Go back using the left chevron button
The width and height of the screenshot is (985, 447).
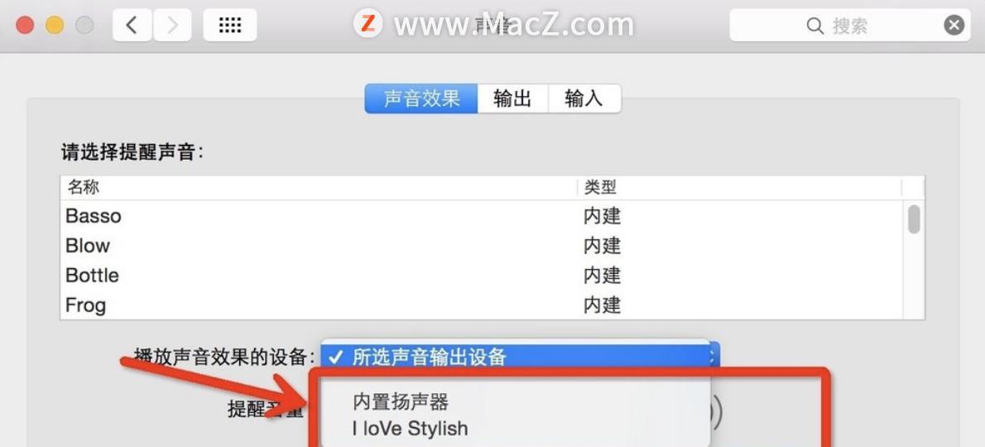(x=132, y=25)
